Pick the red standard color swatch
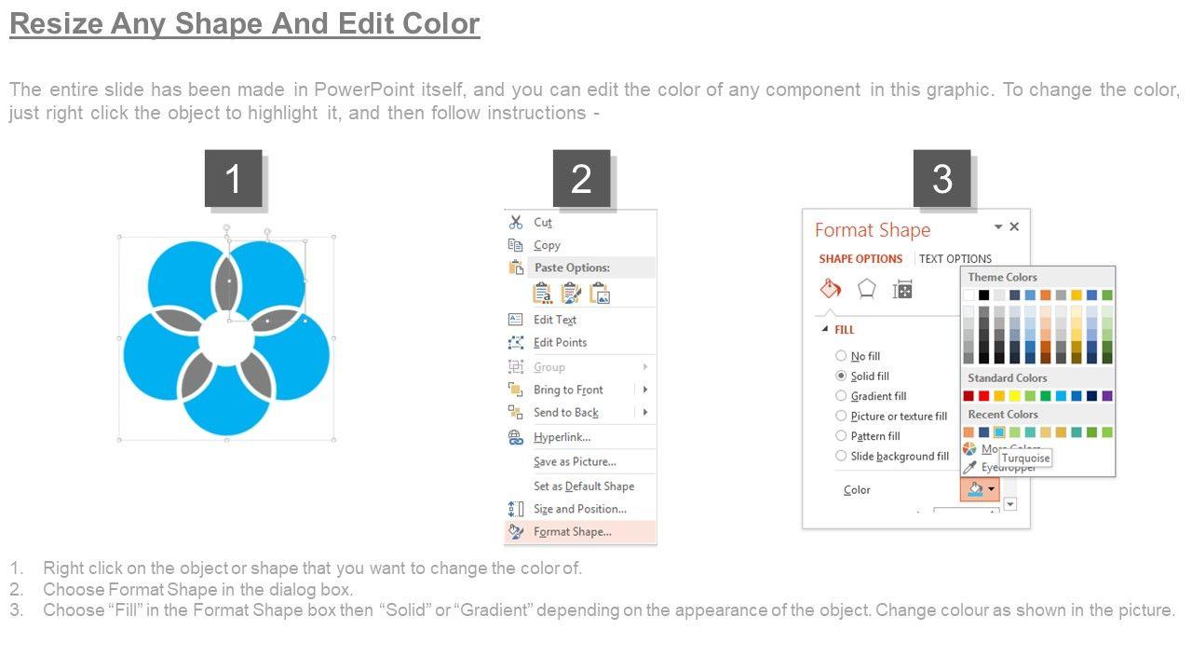 [x=984, y=396]
